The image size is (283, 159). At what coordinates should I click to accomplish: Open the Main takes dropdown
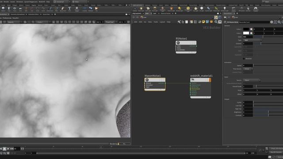point(80,2)
